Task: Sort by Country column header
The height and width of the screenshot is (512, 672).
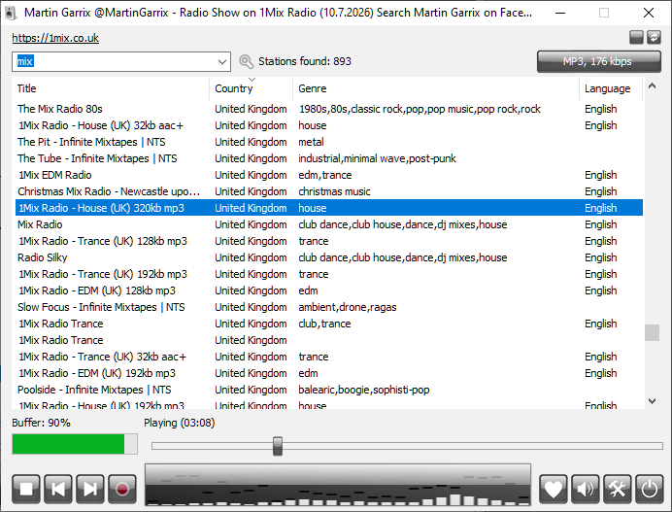Action: pyautogui.click(x=252, y=88)
